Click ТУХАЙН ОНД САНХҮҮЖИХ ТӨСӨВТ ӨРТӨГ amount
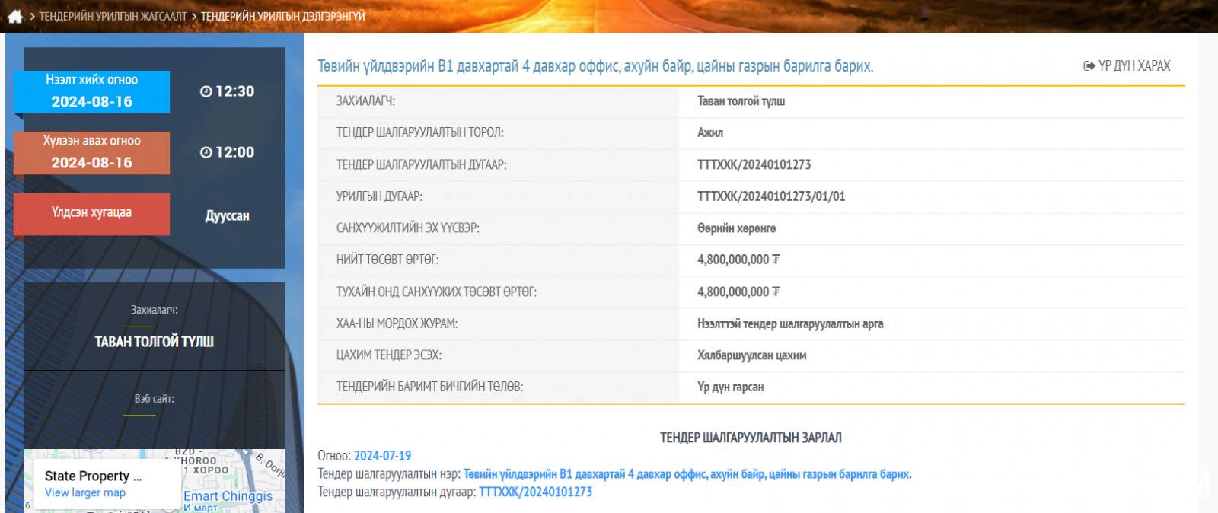 pos(738,292)
